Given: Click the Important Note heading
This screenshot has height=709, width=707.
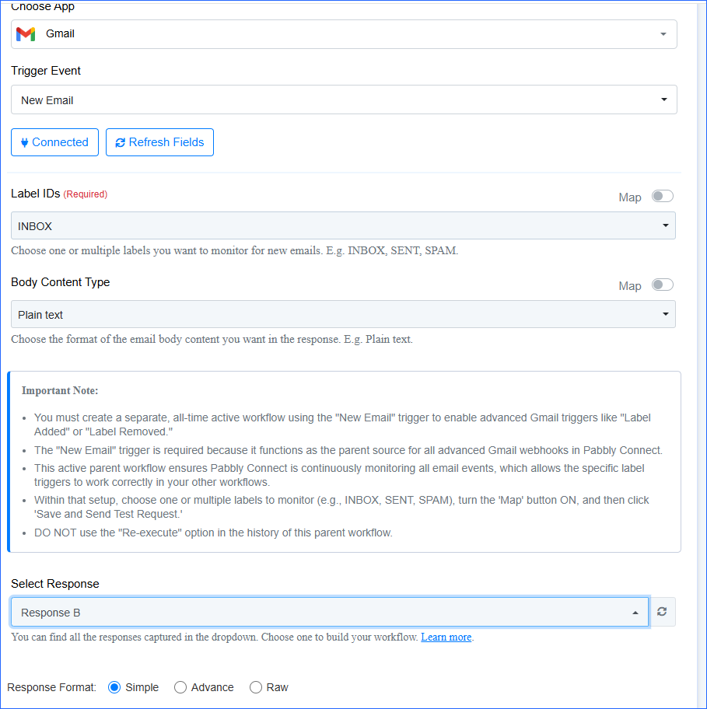Looking at the screenshot, I should point(60,390).
